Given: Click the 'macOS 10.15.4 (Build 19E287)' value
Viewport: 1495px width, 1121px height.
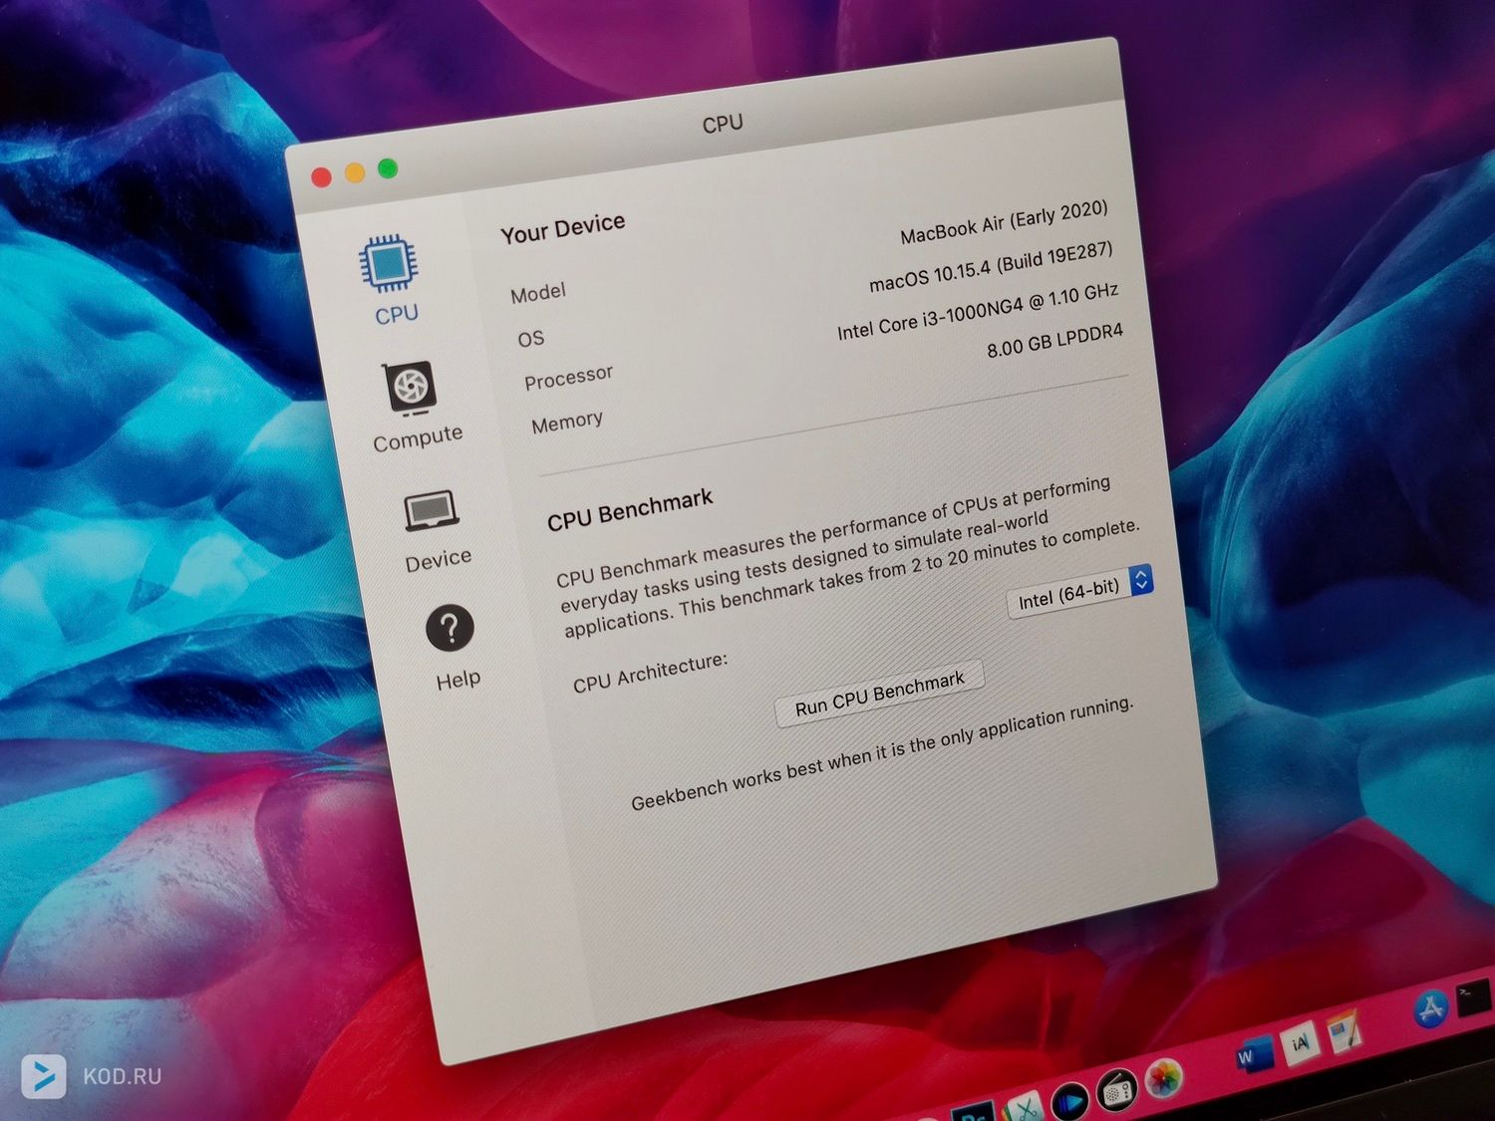Looking at the screenshot, I should click(x=991, y=268).
